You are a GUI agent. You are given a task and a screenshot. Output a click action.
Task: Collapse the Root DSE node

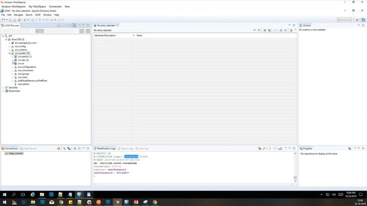tap(6, 39)
